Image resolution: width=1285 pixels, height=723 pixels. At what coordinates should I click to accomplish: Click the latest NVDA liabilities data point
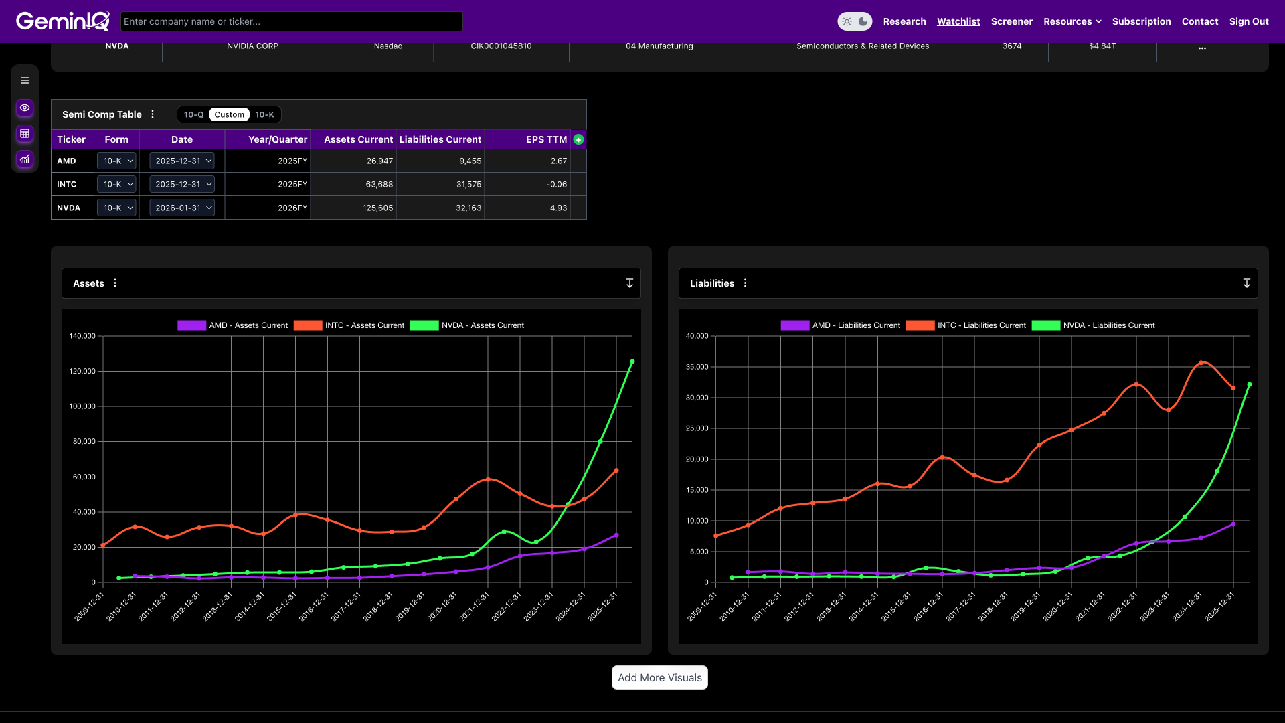(x=1250, y=384)
